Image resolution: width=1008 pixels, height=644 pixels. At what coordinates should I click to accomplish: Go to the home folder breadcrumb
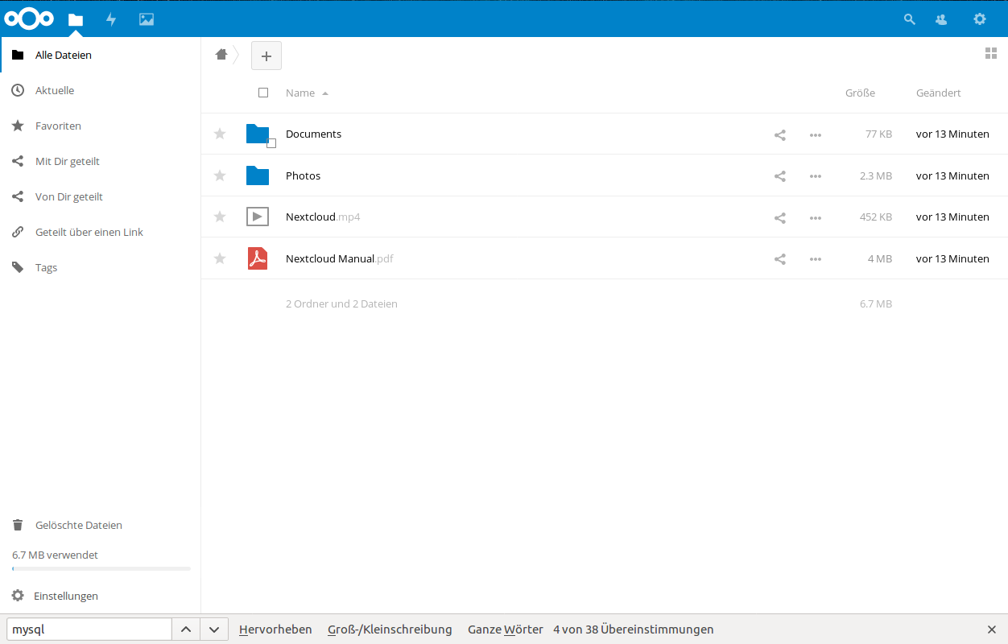(x=221, y=55)
